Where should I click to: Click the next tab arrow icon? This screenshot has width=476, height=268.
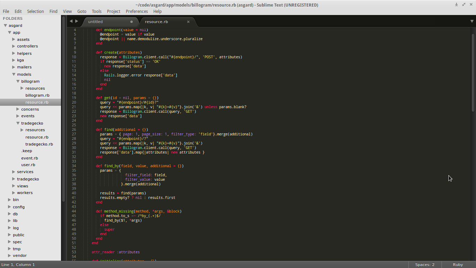[x=77, y=21]
